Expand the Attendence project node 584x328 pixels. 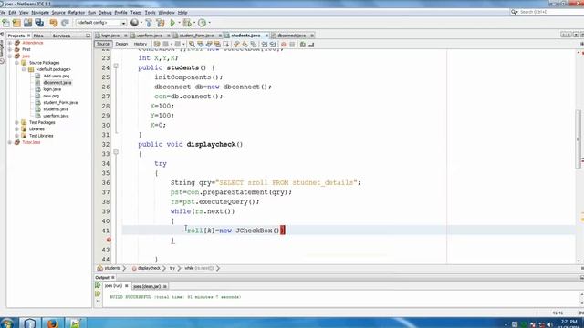click(x=10, y=43)
